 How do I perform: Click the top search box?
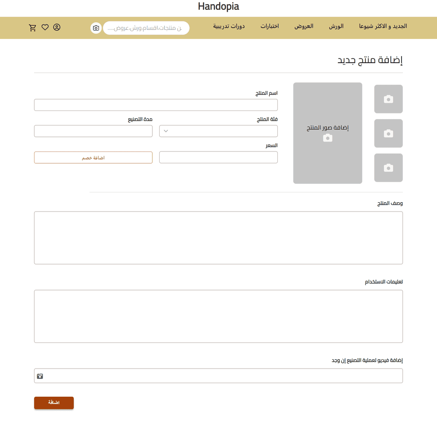point(146,28)
